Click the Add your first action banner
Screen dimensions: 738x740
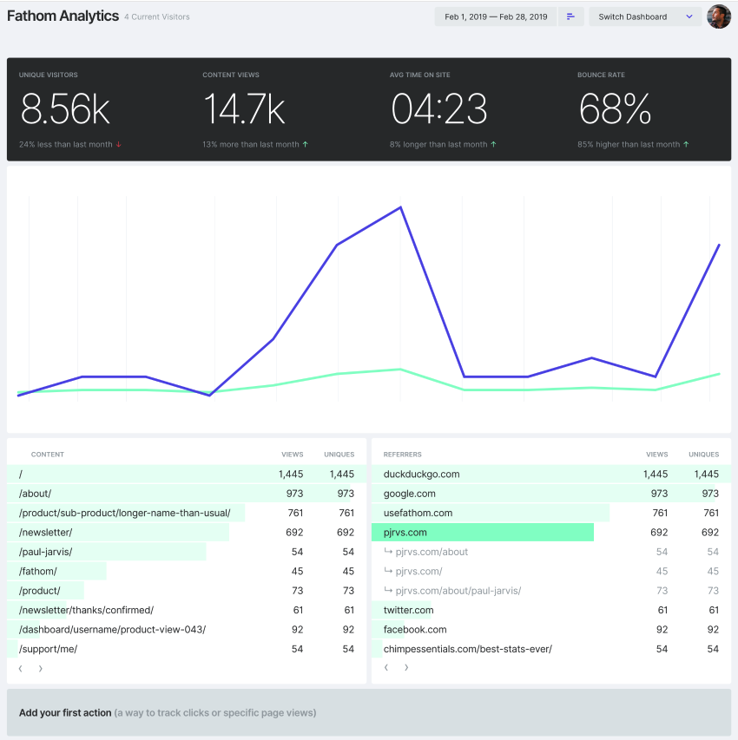(369, 712)
